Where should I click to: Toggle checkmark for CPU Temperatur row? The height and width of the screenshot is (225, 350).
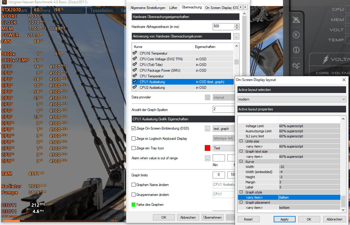pos(135,76)
